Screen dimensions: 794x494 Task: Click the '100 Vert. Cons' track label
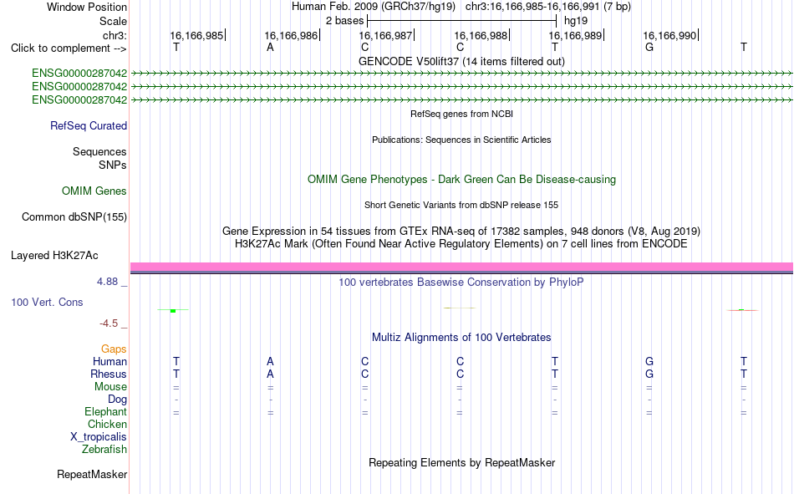click(x=47, y=302)
